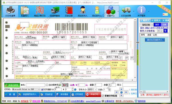
Task: Open 设置中心 settings center cubes icon
Action: point(111,11)
